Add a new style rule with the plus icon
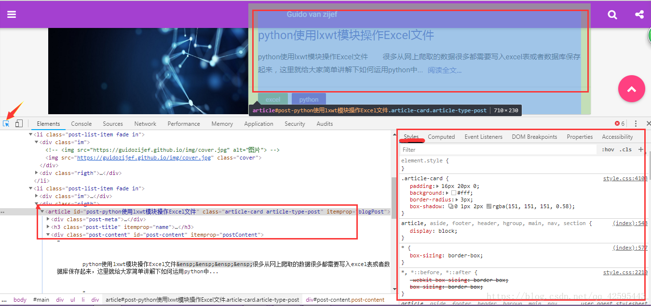 point(641,149)
